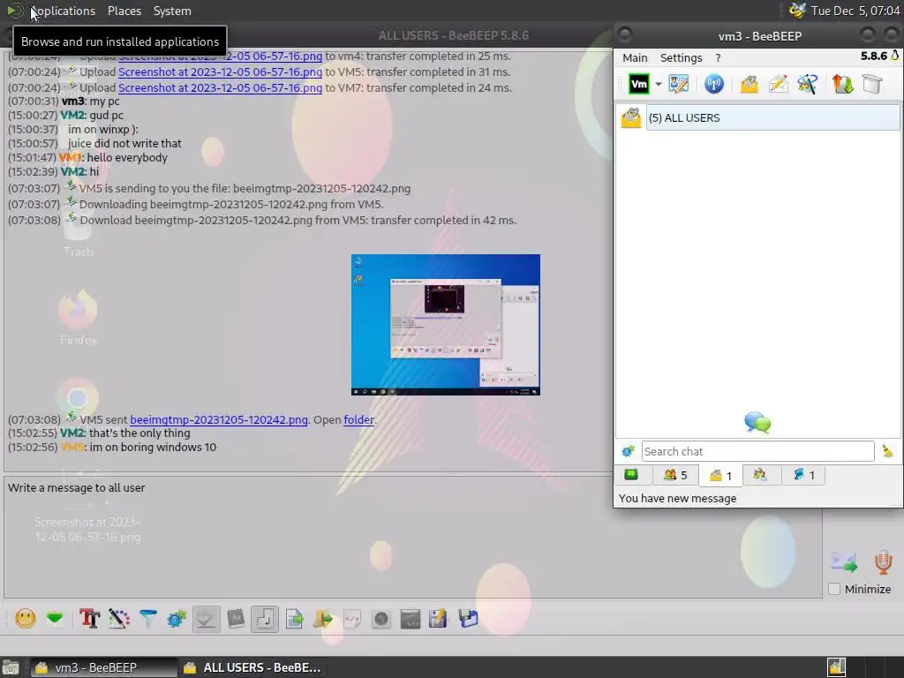Click the save-with-pencil floppy icon
904x678 pixels.
coord(438,619)
